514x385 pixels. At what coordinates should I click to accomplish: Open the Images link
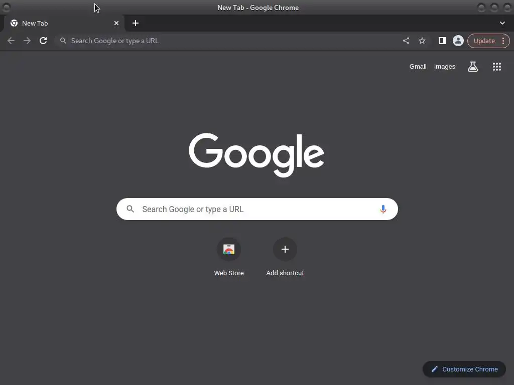tap(445, 67)
